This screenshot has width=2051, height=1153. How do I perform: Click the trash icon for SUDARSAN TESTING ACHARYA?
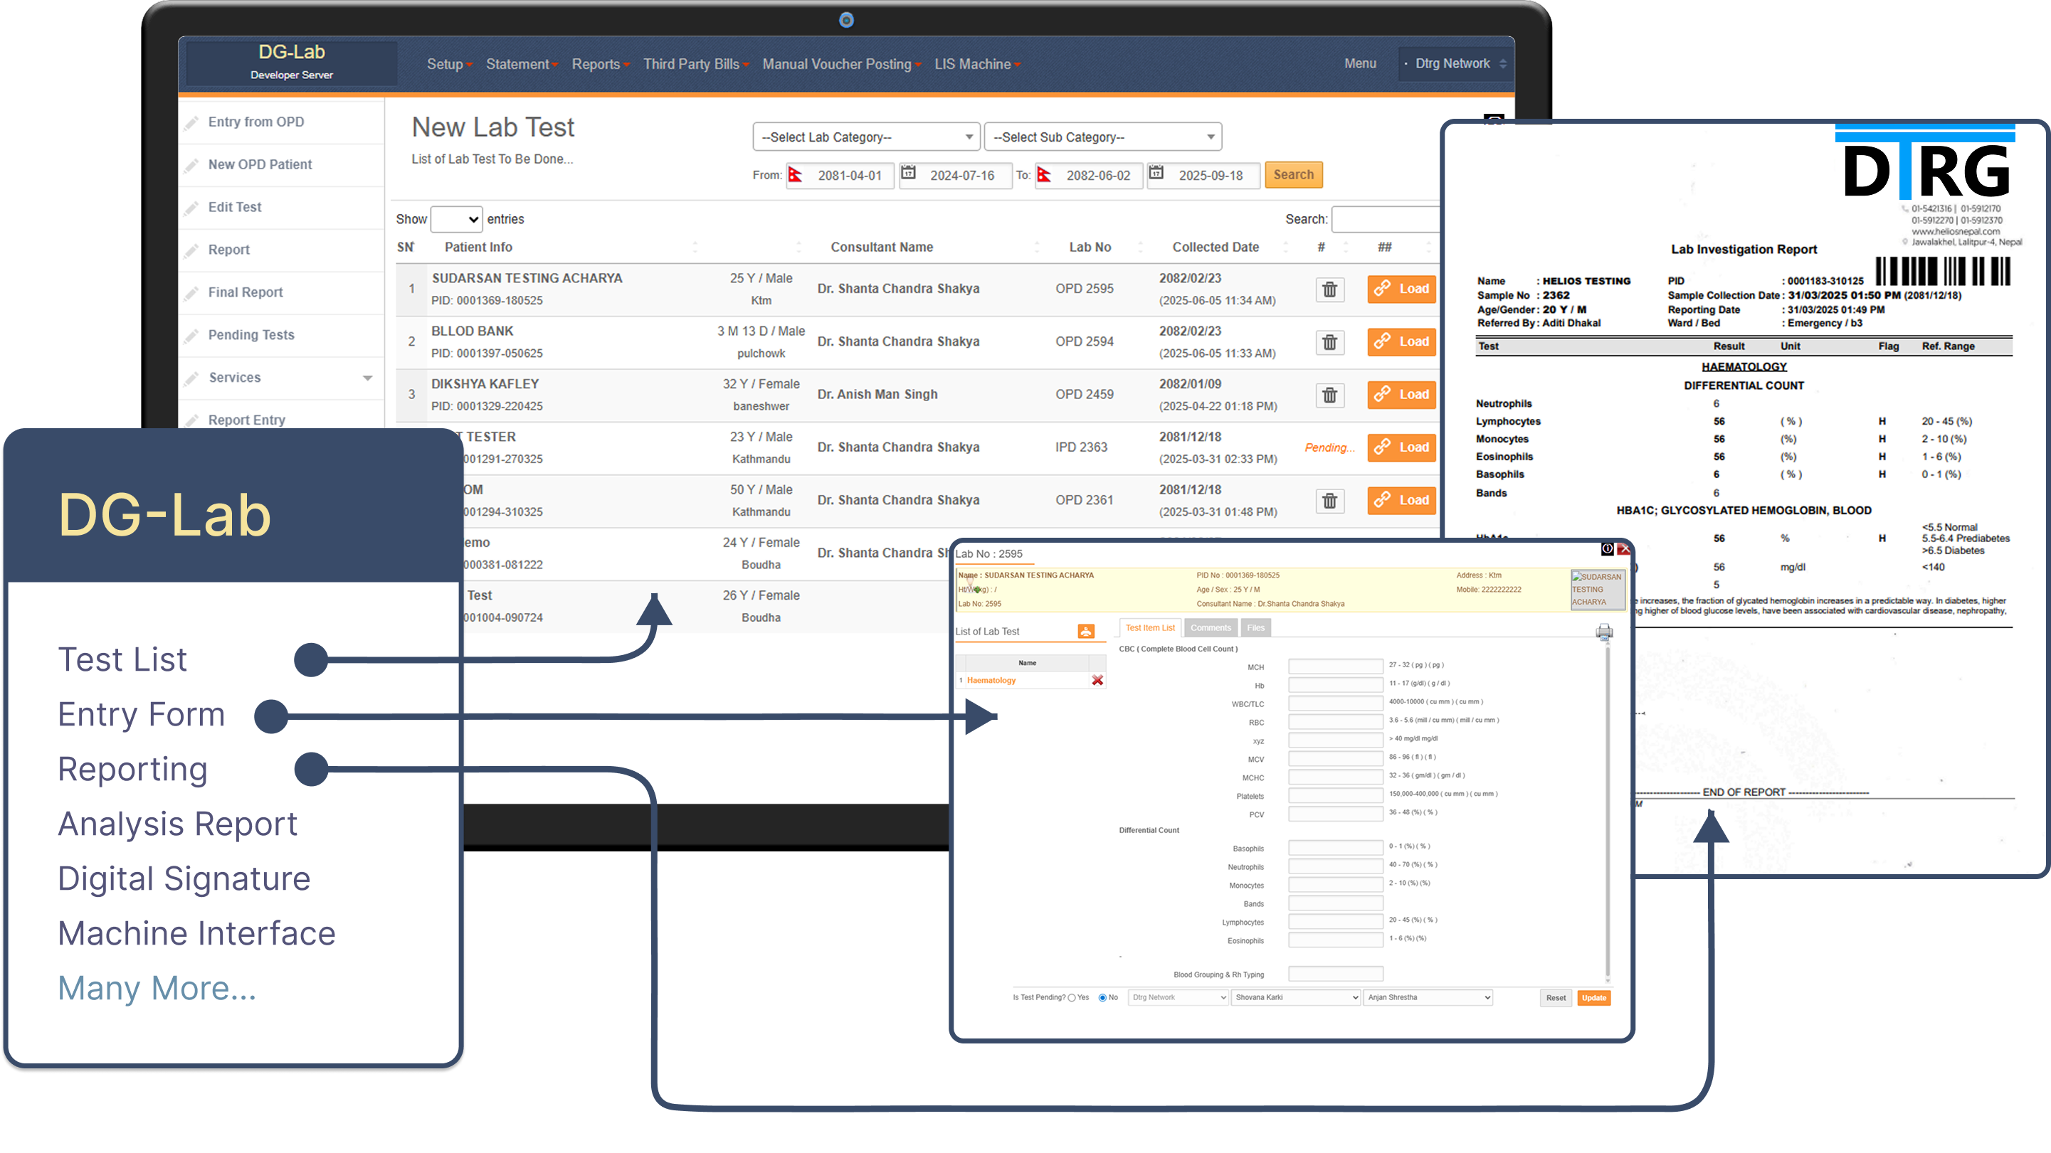pos(1329,289)
